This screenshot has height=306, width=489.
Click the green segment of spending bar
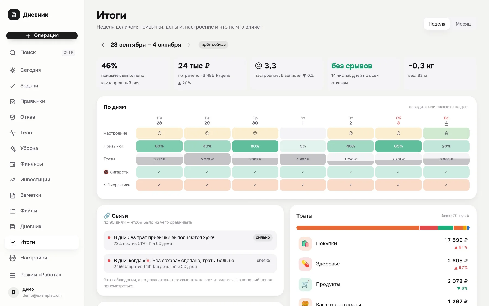click(446, 228)
